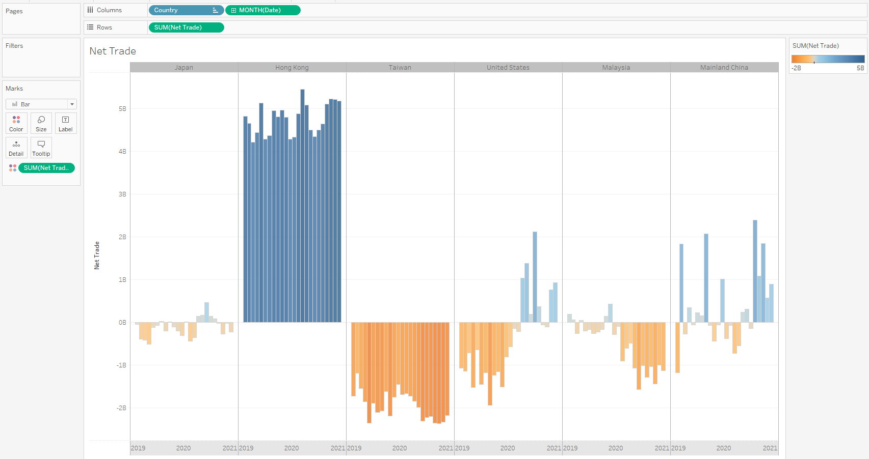
Task: Select the SUM(Net Trade) pill on Rows
Action: click(186, 27)
